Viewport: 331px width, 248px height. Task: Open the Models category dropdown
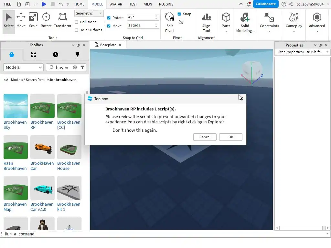[x=23, y=67]
